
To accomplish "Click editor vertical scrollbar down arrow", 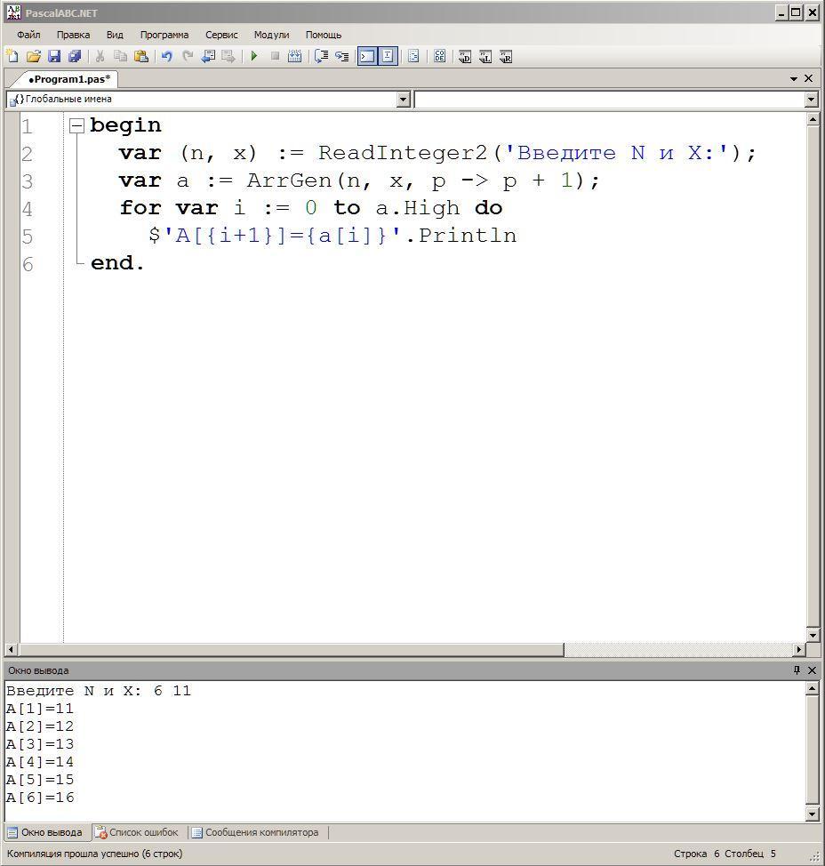I will (813, 635).
